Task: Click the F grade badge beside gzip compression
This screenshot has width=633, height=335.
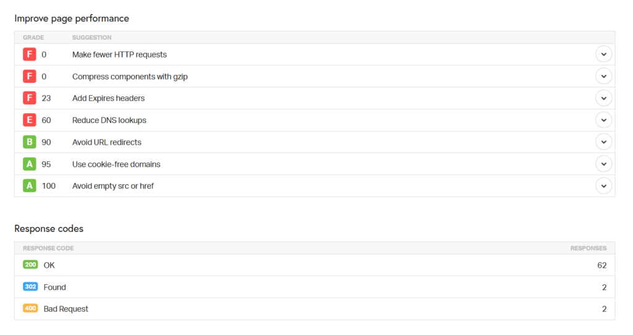Action: coord(30,77)
